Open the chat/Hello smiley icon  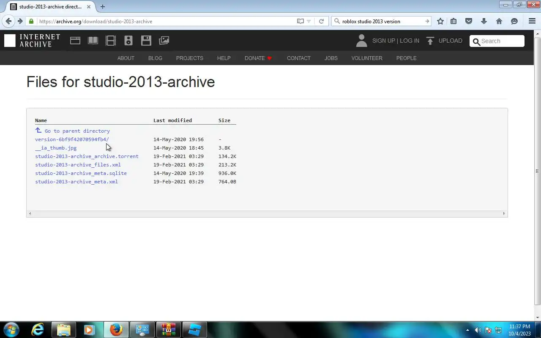coord(514,21)
